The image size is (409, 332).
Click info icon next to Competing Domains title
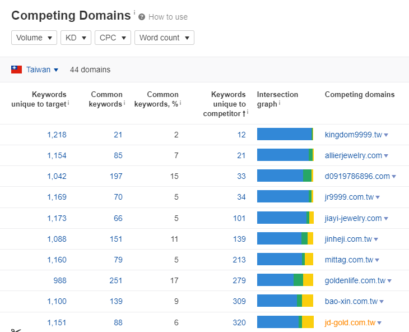(134, 12)
